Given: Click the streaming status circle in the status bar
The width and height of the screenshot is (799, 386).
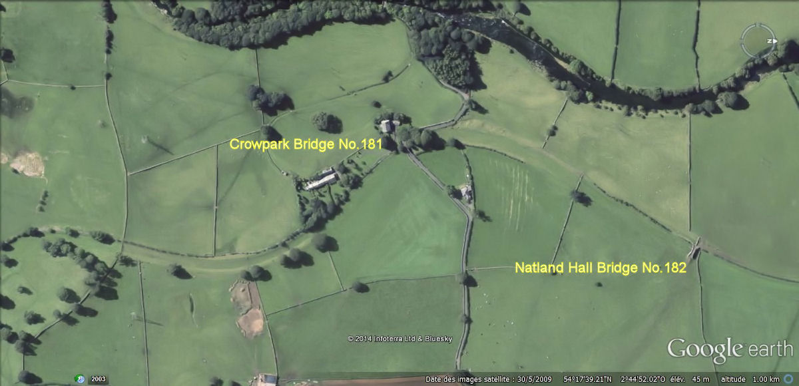Looking at the screenshot, I should [789, 379].
